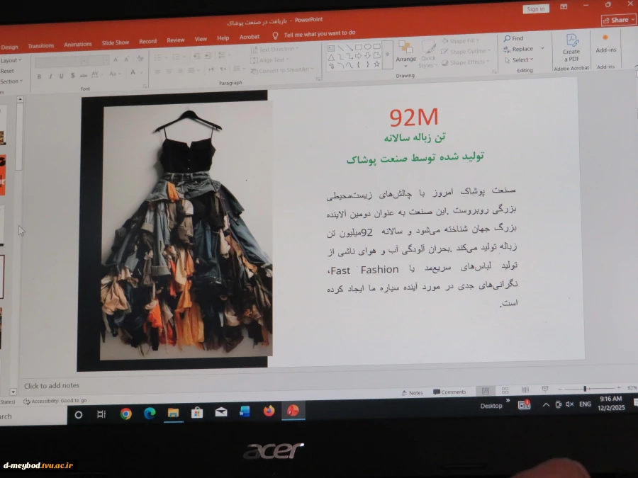Switch to Reading View
Screen dimensions: 638x478
pyautogui.click(x=525, y=389)
